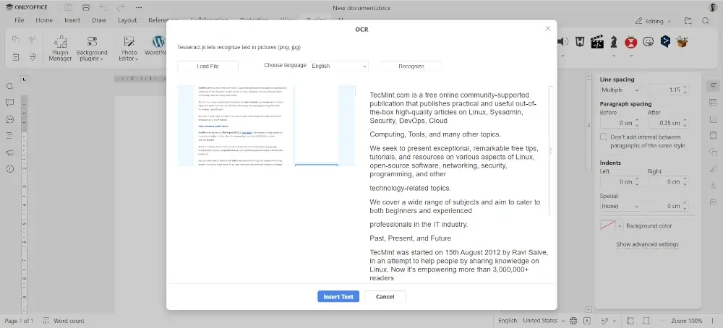The width and height of the screenshot is (723, 328).
Task: Click the Background color swatch
Action: pos(607,226)
